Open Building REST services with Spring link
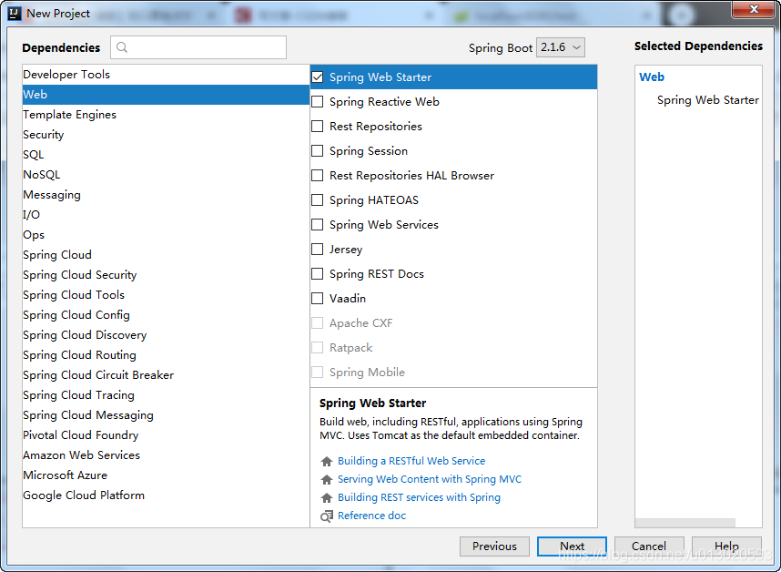This screenshot has height=572, width=781. click(x=419, y=497)
